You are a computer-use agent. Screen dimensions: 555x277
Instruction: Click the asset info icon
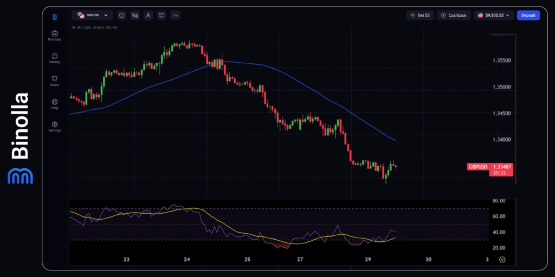click(121, 16)
